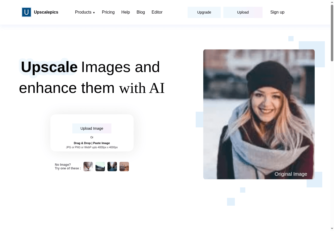The width and height of the screenshot is (334, 231).
Task: Open the Help section
Action: coord(126,12)
